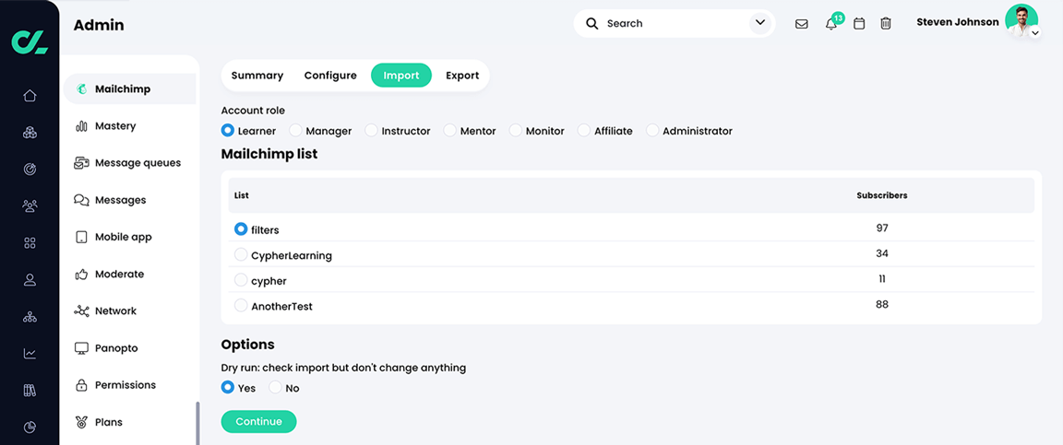Open the single user icon in left rail
This screenshot has width=1063, height=445.
(30, 280)
